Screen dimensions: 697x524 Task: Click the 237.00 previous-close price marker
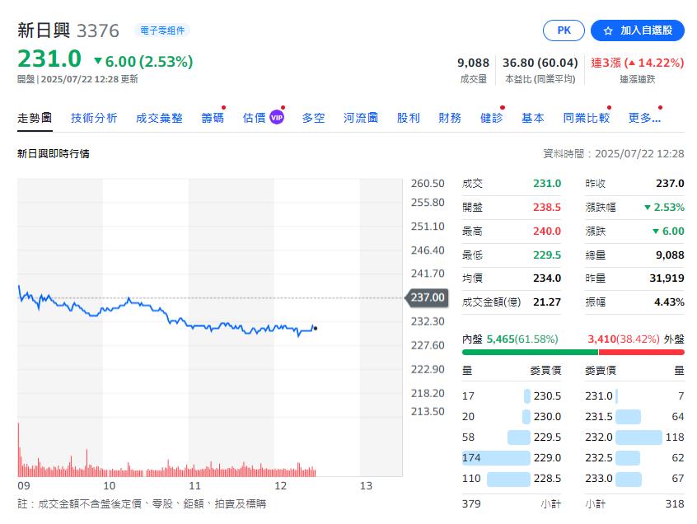[x=427, y=297]
